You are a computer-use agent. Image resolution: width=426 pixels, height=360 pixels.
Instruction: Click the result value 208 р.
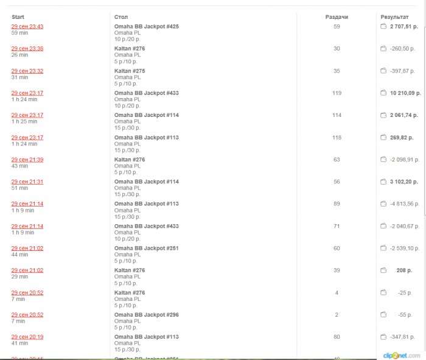tap(404, 270)
